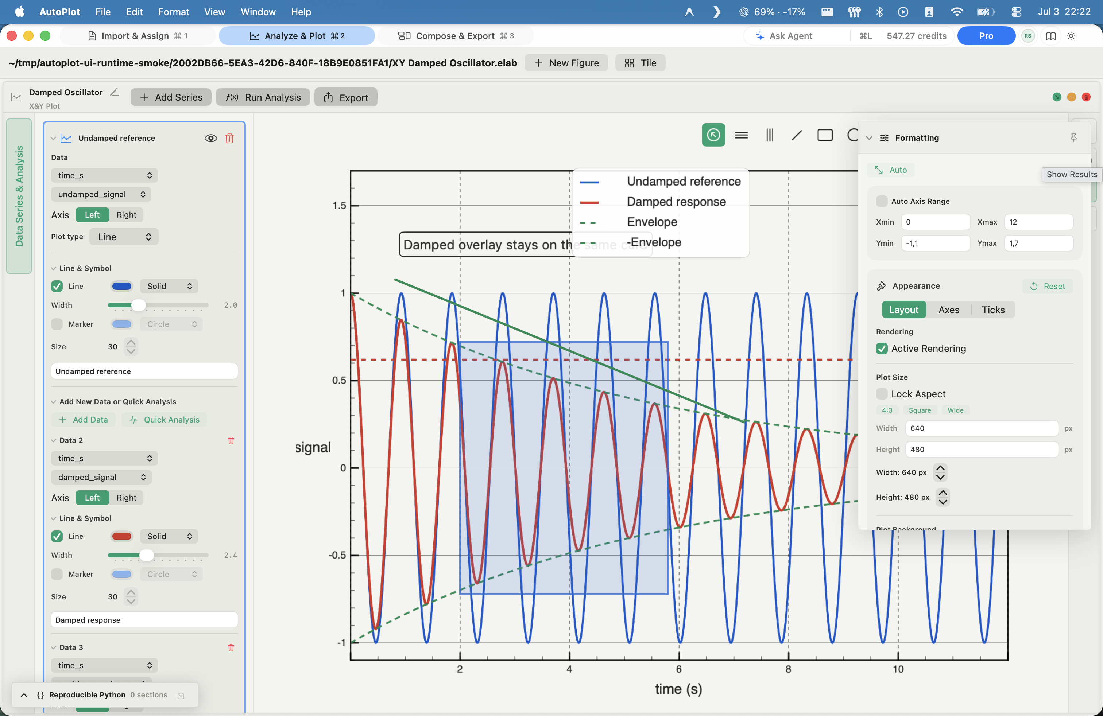Screen dimensions: 1103x716
Task: Open Solid line style dropdown for Data 2
Action: click(x=169, y=536)
